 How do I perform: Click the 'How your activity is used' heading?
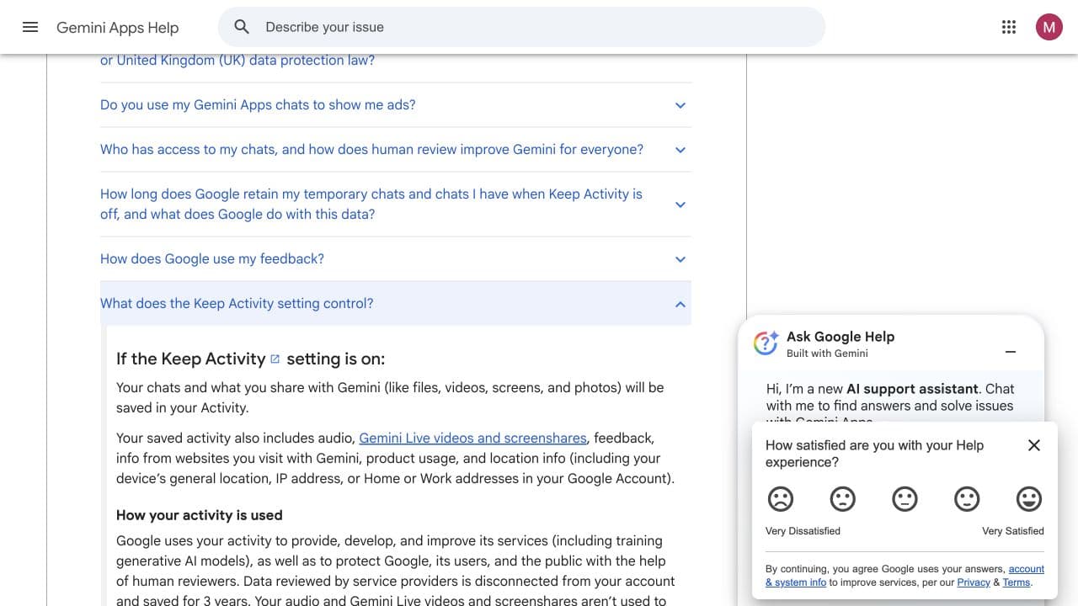200,515
